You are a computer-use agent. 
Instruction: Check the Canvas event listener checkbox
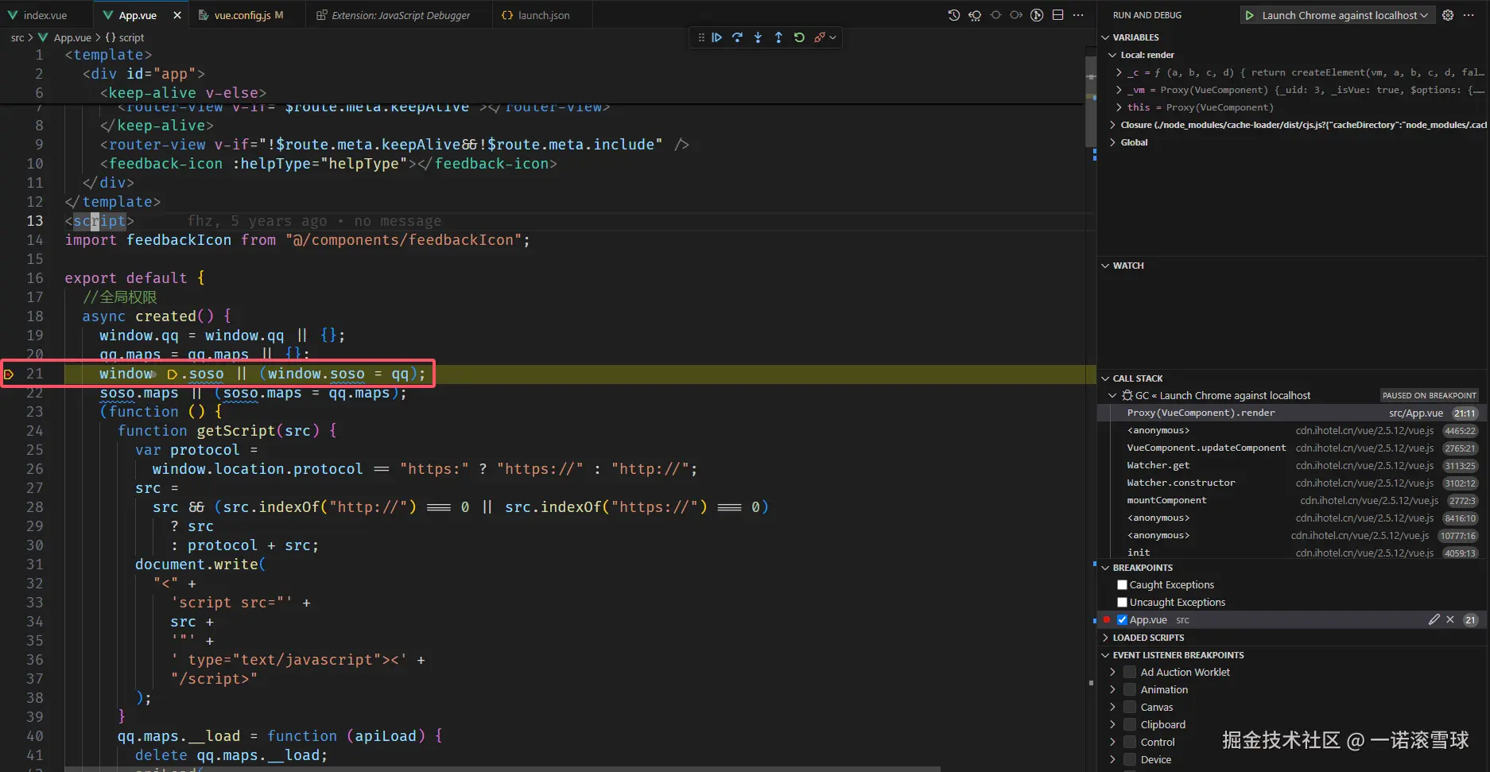coord(1129,708)
